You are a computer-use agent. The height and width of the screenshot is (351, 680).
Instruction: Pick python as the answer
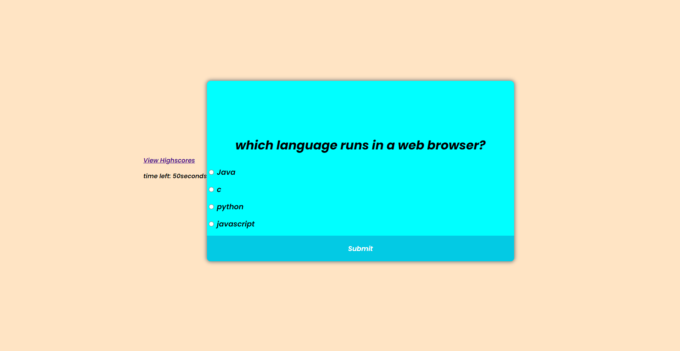(212, 207)
